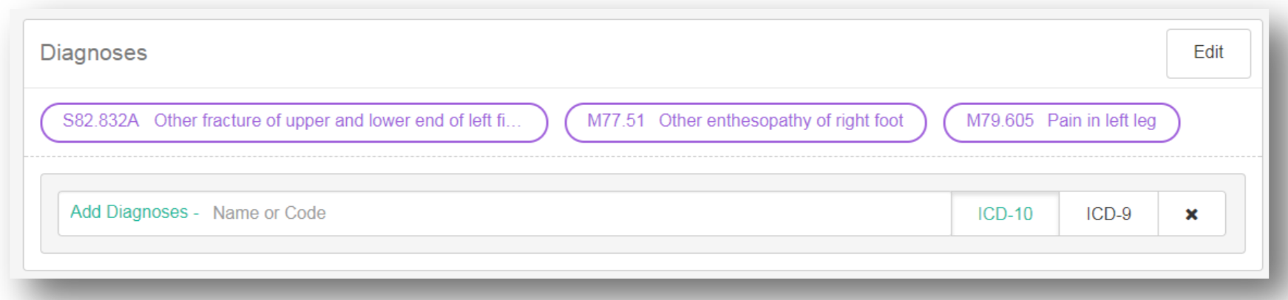Image resolution: width=1288 pixels, height=300 pixels.
Task: Select the S82.832A fracture diagnosis pill
Action: pyautogui.click(x=294, y=122)
